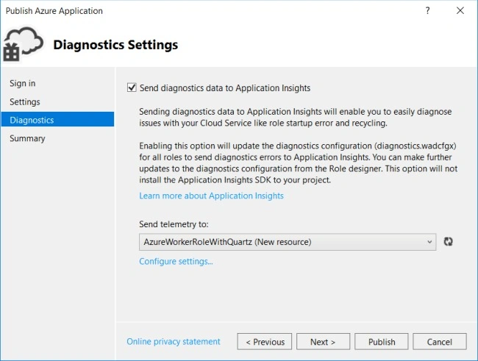Click the Publish Azure Application title text
The width and height of the screenshot is (478, 361).
54,11
